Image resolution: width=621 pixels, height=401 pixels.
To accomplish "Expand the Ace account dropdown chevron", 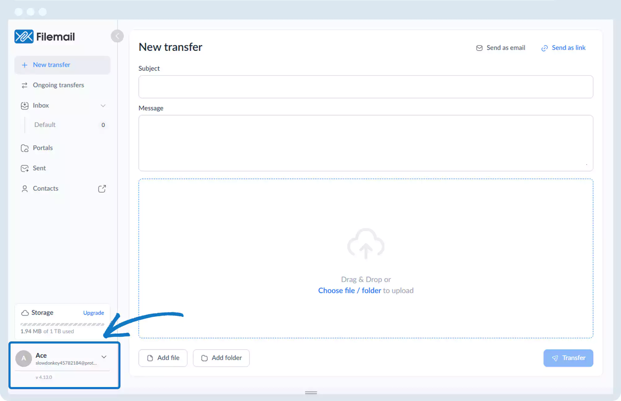I will point(104,357).
